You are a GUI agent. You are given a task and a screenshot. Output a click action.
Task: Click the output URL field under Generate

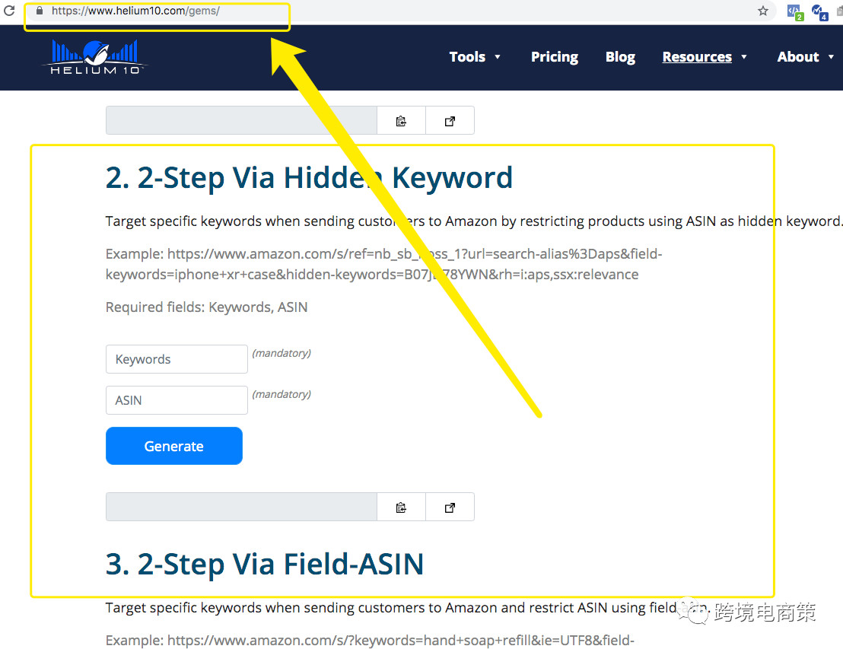click(241, 507)
